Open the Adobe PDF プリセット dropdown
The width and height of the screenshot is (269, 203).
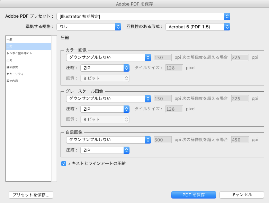[143, 17]
